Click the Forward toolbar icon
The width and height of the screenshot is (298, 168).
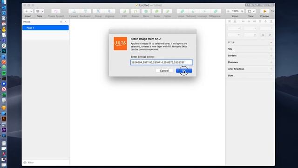coord(74,11)
